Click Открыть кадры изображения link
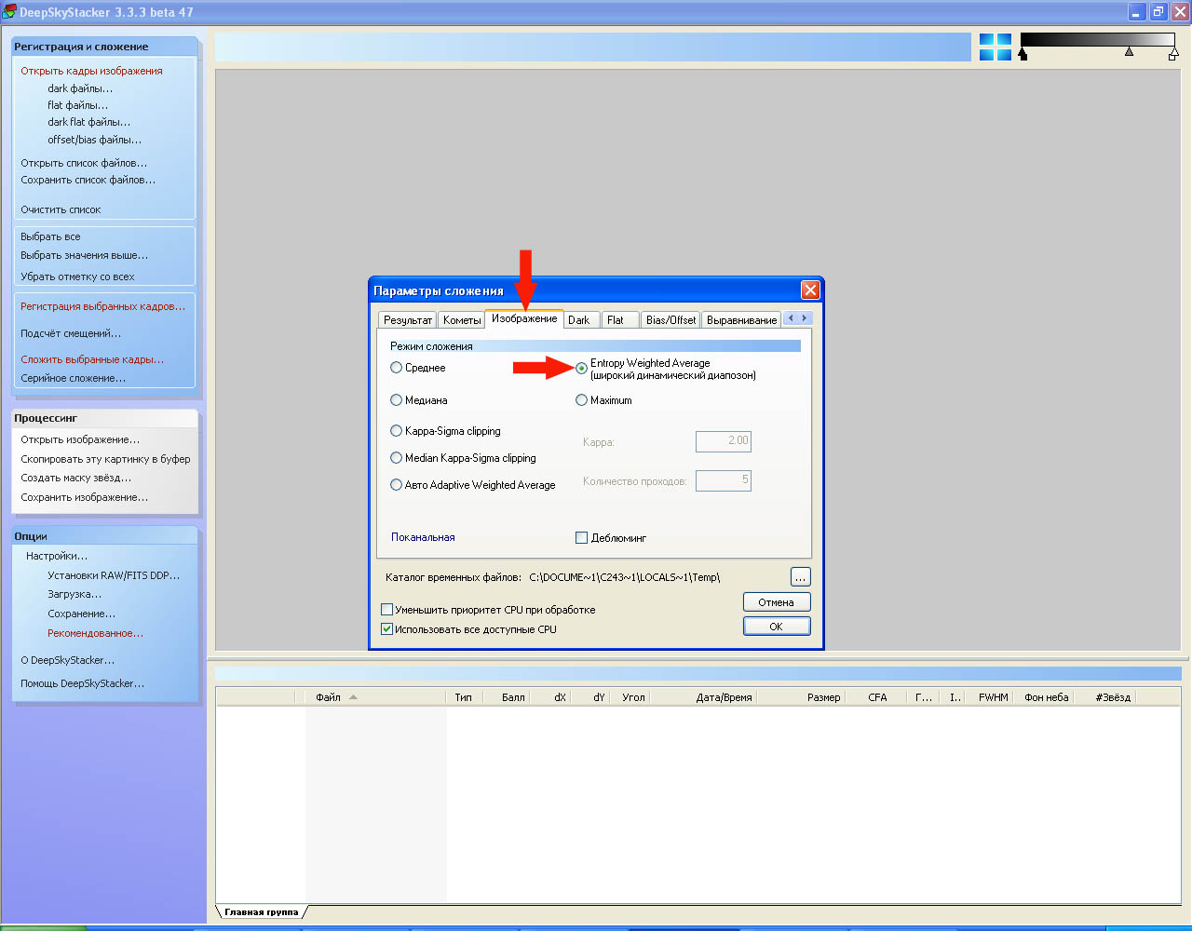 (91, 71)
